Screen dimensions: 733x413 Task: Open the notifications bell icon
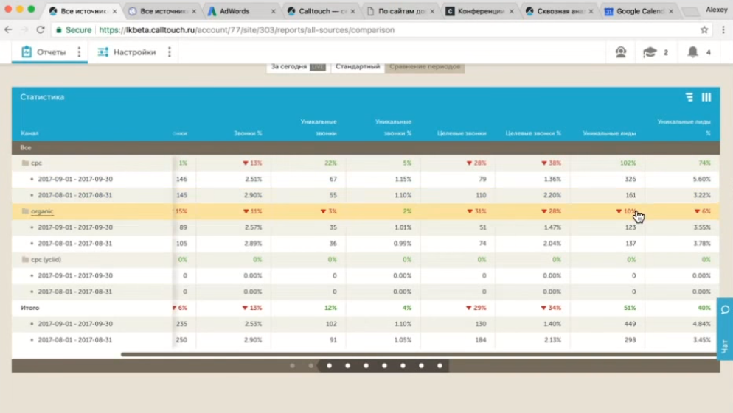pos(692,52)
